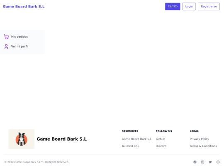Click the shopping cart icon beside Mis pedidos
The width and height of the screenshot is (224, 168).
coord(6,37)
